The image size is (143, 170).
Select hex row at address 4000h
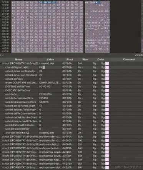pos(55,17)
